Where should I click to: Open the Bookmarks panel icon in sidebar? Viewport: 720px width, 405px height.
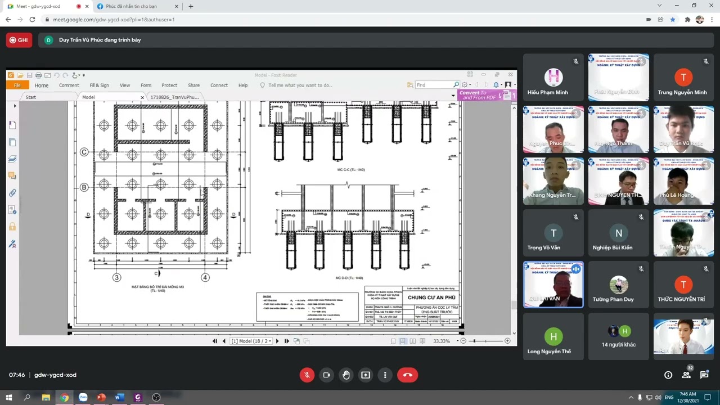click(12, 125)
